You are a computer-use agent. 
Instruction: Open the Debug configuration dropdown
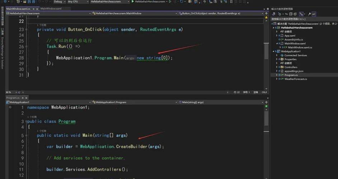[x=60, y=2]
